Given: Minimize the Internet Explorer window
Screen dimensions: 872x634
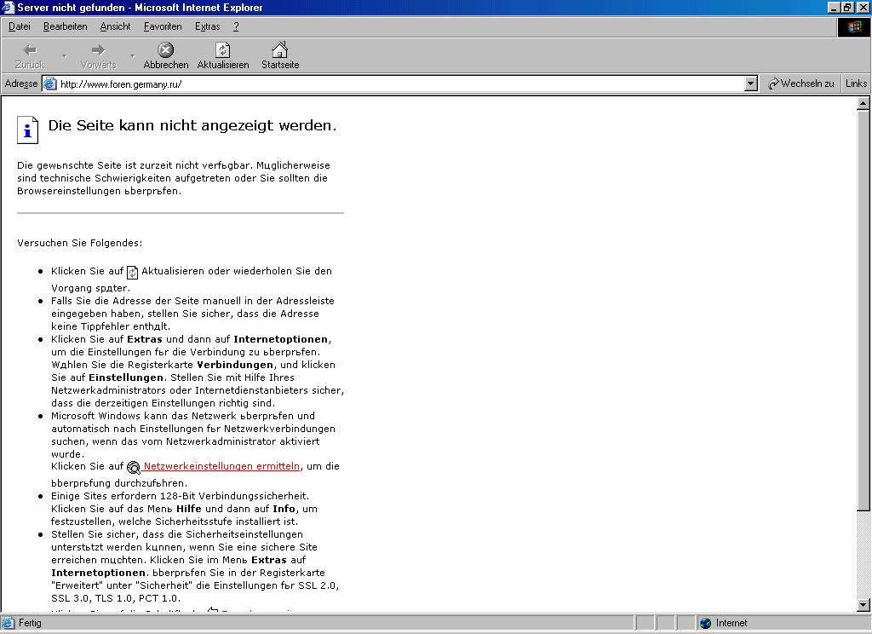Looking at the screenshot, I should pos(835,7).
